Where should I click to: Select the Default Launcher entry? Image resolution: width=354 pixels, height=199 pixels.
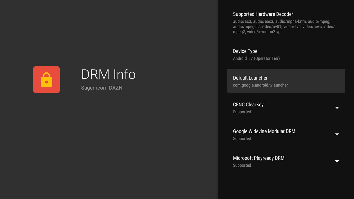pyautogui.click(x=286, y=81)
